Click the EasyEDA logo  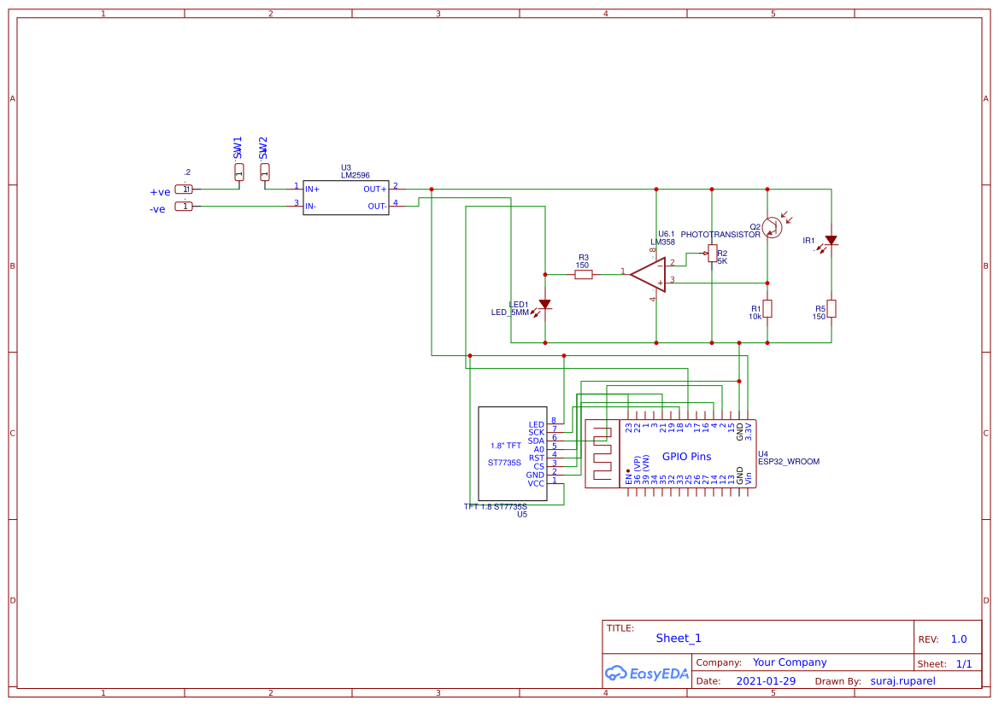645,674
